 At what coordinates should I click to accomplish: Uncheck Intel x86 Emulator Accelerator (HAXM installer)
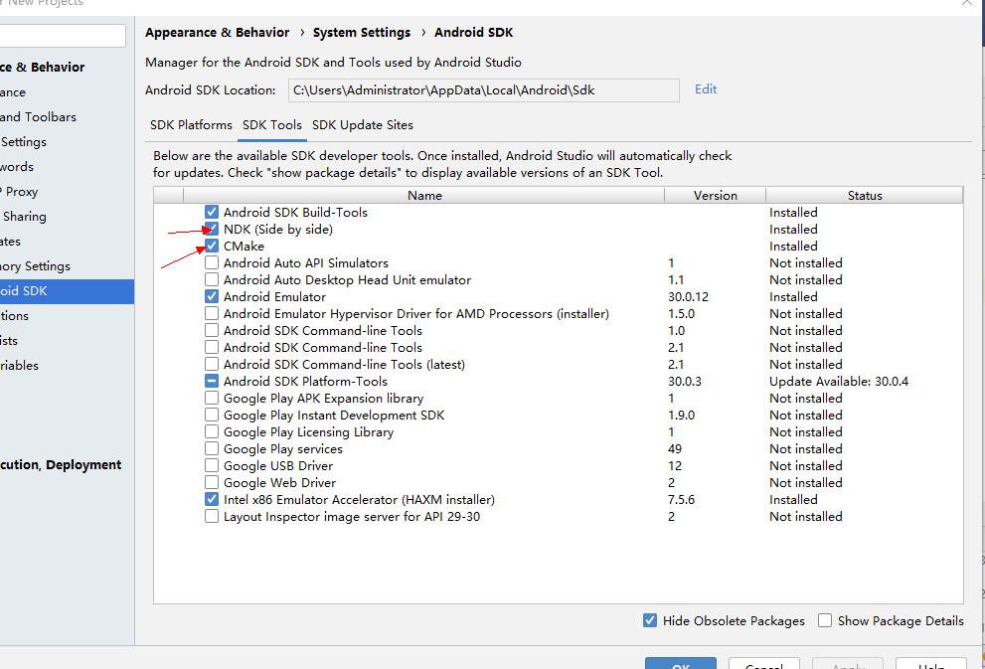pyautogui.click(x=212, y=499)
